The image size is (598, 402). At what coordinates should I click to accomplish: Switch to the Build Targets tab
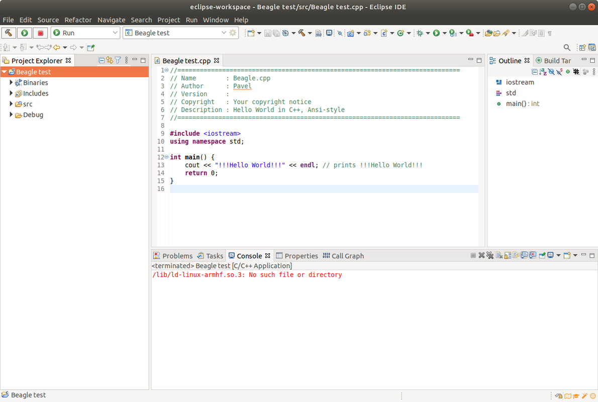tap(553, 61)
